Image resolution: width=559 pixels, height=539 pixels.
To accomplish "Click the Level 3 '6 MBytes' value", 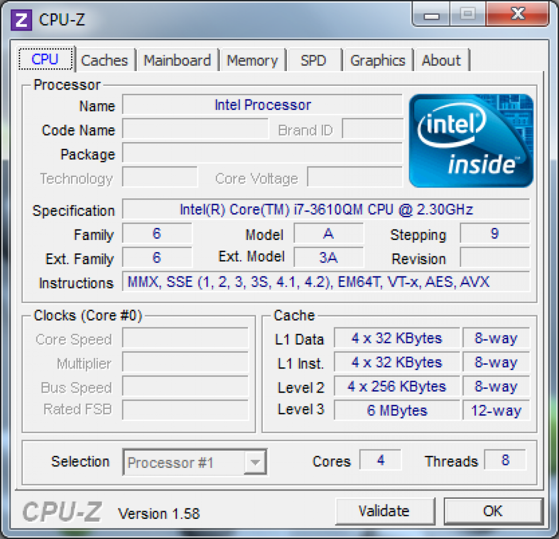I will [x=397, y=411].
